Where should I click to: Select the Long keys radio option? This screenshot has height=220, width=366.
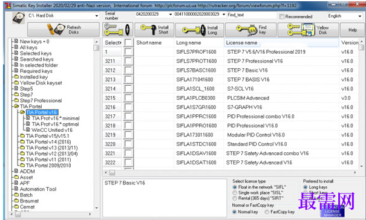pos(306,187)
